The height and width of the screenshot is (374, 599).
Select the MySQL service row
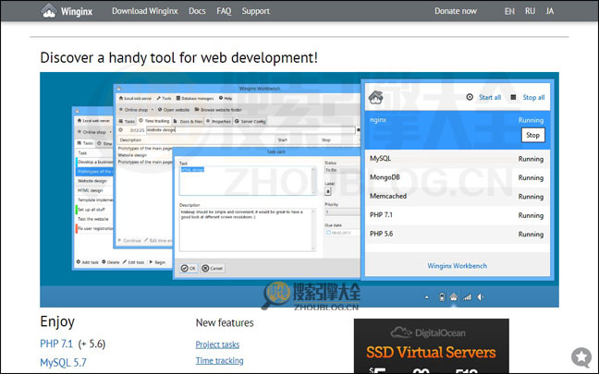pos(458,159)
